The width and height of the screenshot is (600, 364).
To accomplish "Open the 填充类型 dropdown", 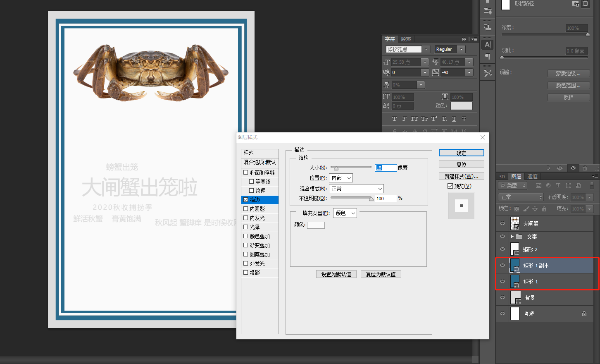I will coord(345,213).
